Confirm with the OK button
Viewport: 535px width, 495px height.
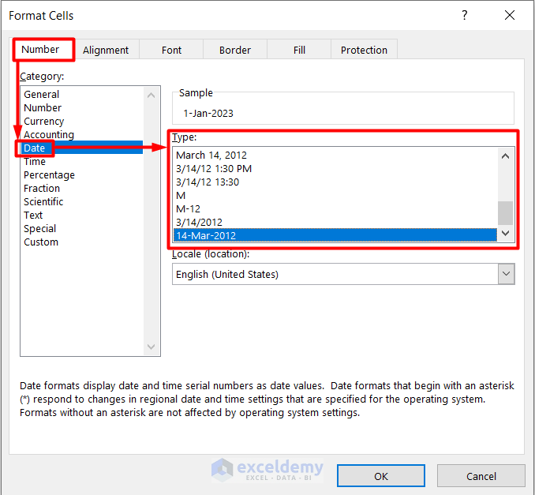pos(381,476)
